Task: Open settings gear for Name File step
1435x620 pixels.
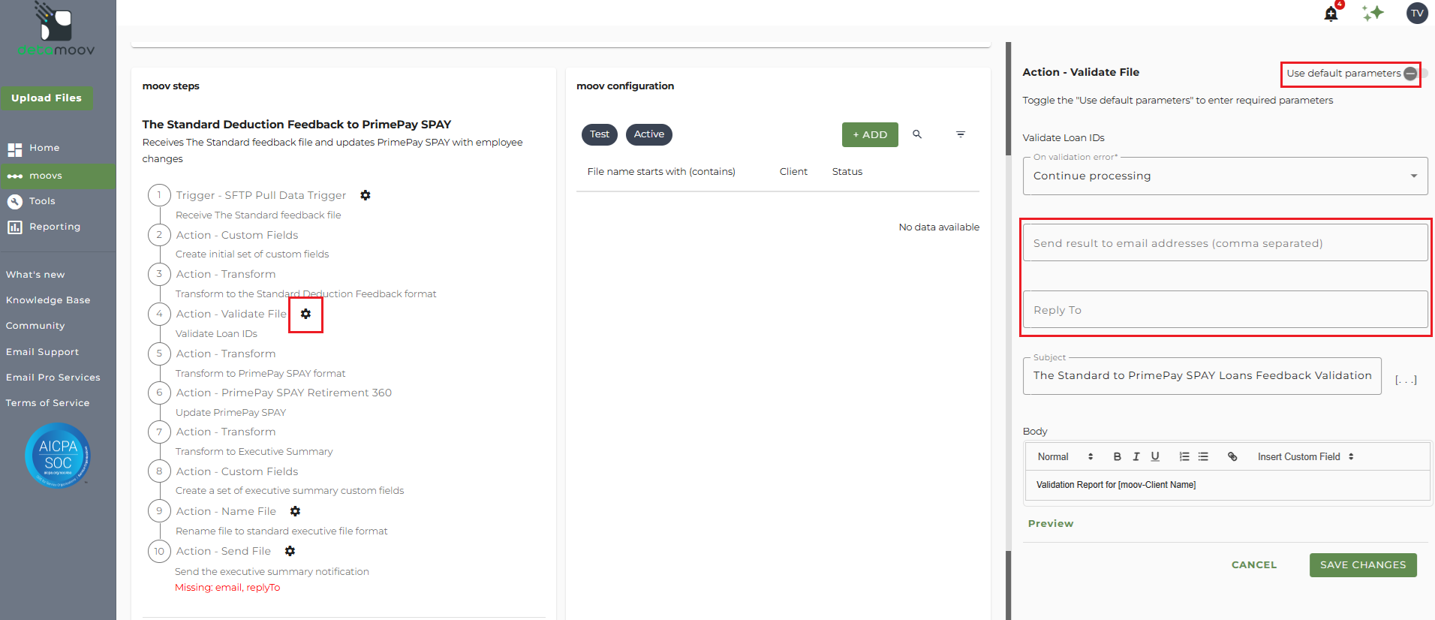Action: (295, 511)
